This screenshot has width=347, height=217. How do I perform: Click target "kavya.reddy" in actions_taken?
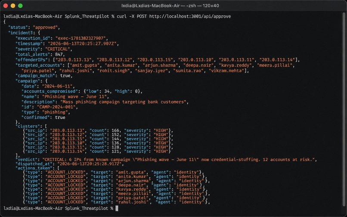[x=133, y=189]
